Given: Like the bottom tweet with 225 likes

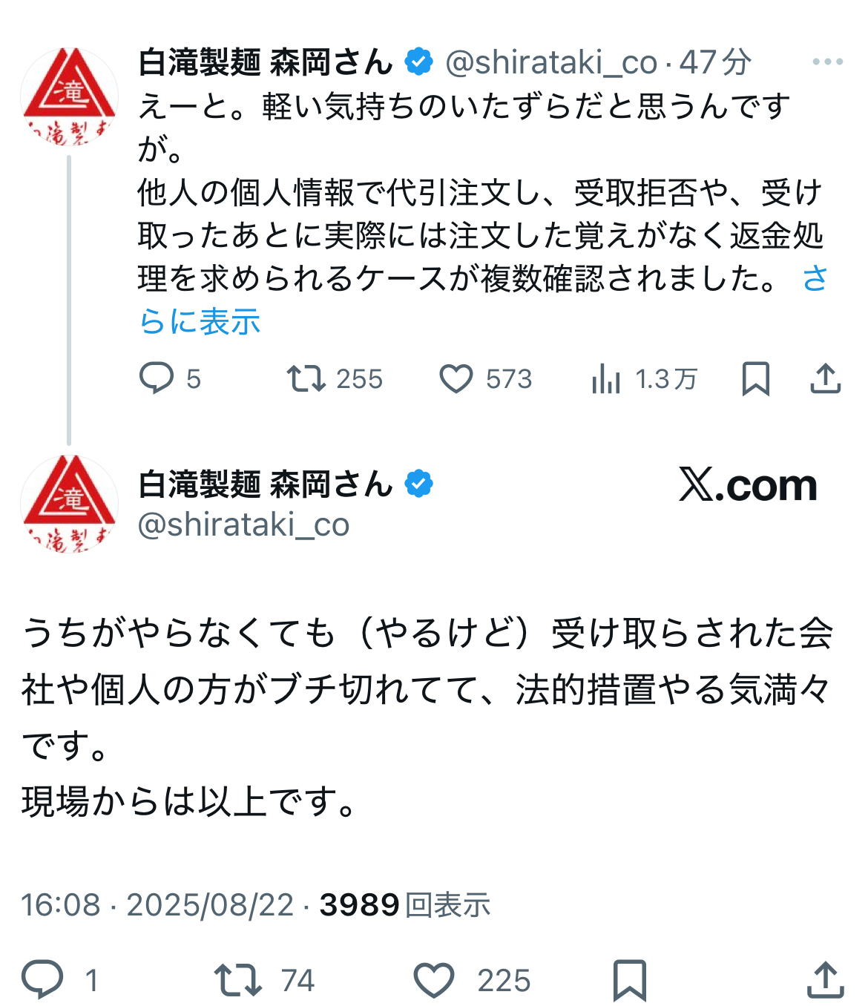Looking at the screenshot, I should 434,980.
